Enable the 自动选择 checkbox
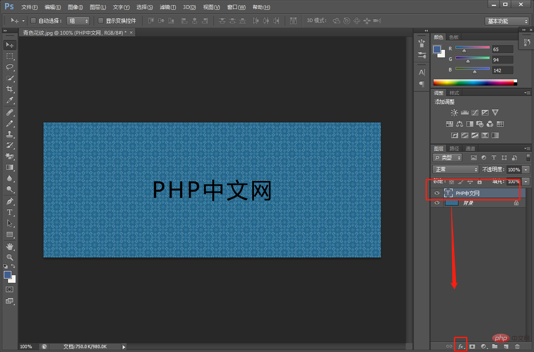Image resolution: width=534 pixels, height=352 pixels. 34,21
